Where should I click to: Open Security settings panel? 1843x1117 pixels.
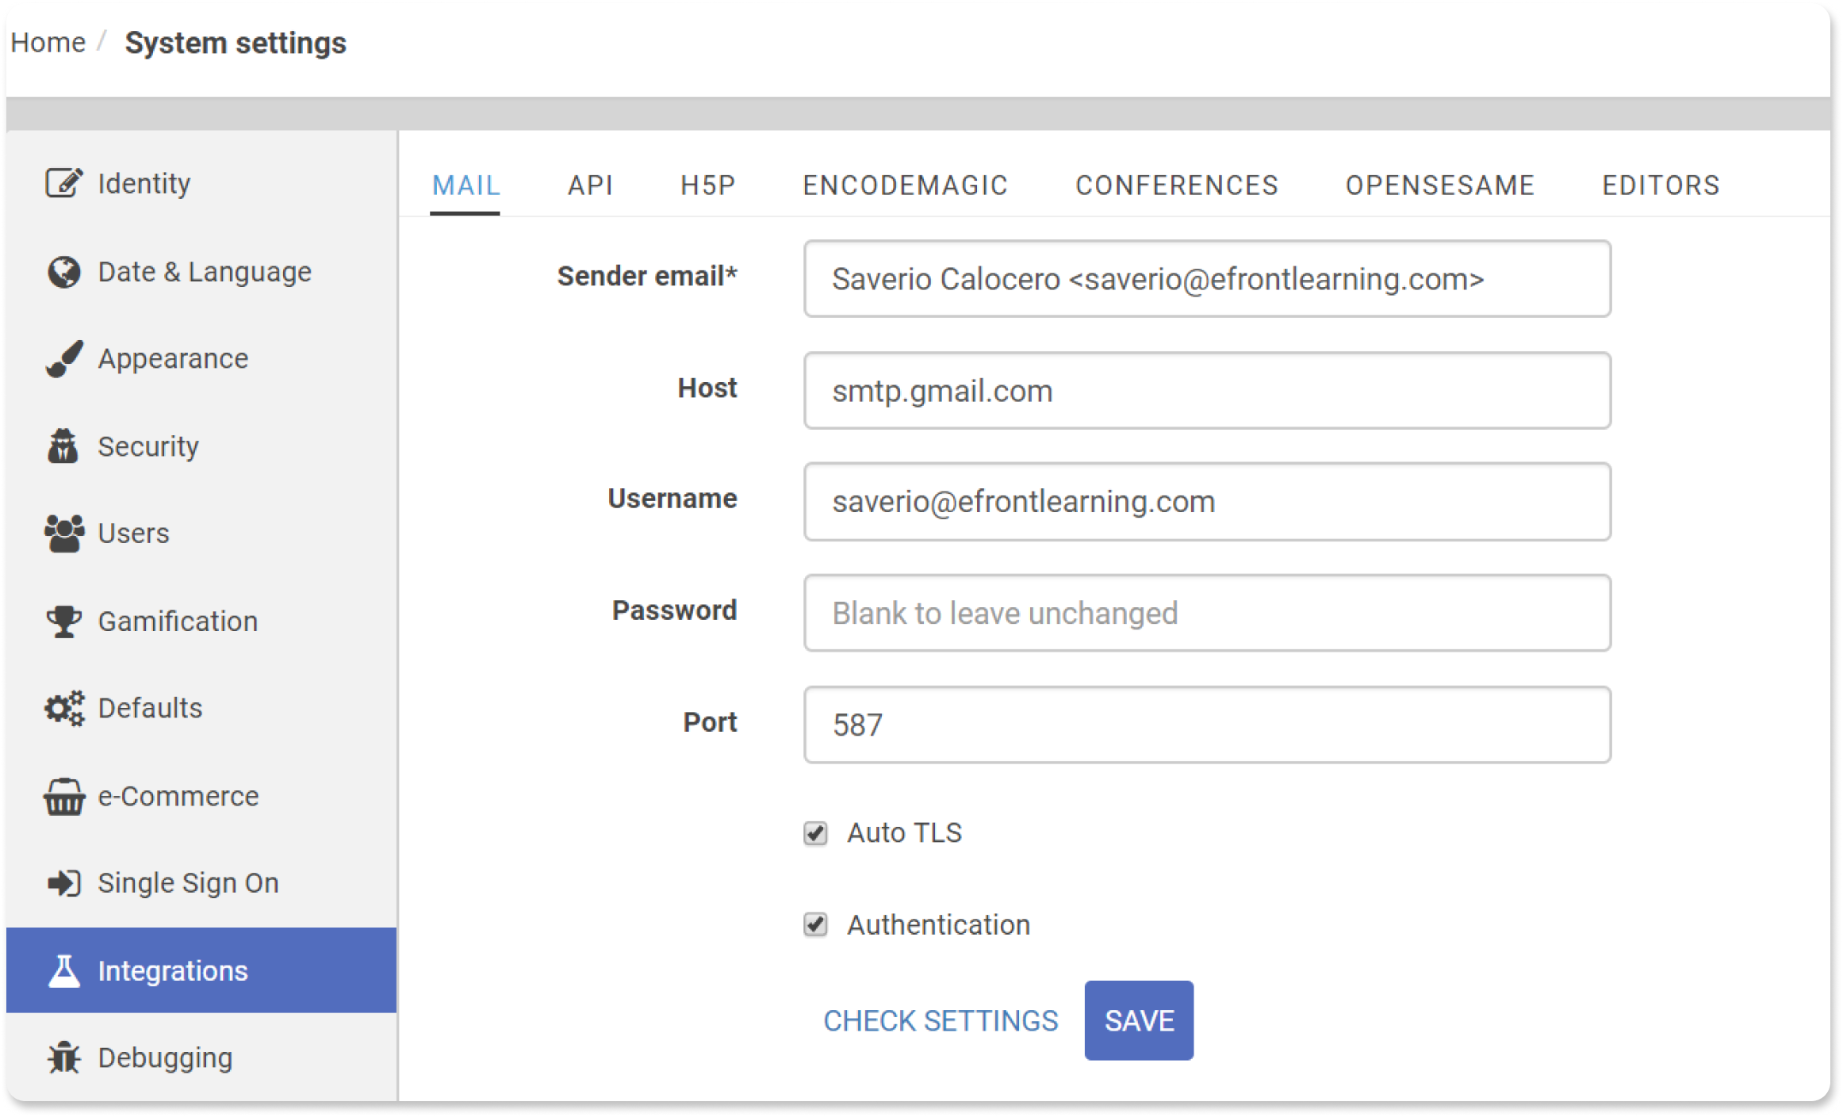point(148,445)
